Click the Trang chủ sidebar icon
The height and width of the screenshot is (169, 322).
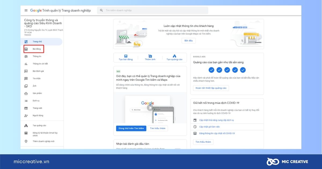tap(26, 42)
